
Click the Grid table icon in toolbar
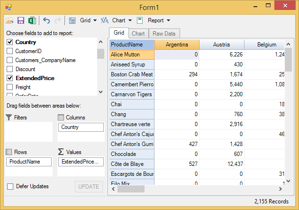point(72,20)
